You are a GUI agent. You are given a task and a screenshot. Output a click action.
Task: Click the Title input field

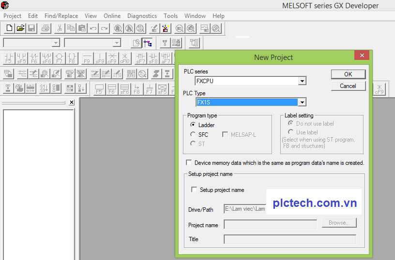290,239
